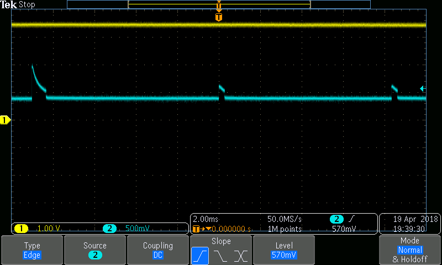Click the date and time readout
Screen dimensions: 442x265
click(x=409, y=224)
